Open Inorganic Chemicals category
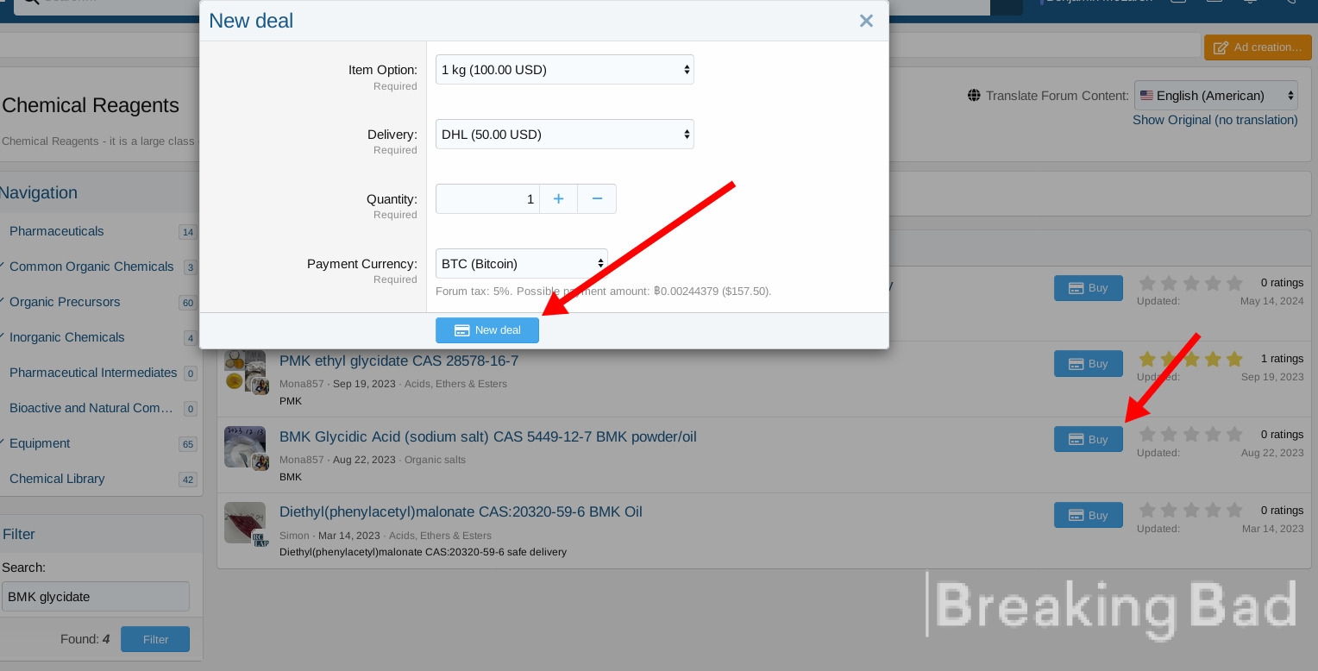1318x671 pixels. tap(66, 337)
